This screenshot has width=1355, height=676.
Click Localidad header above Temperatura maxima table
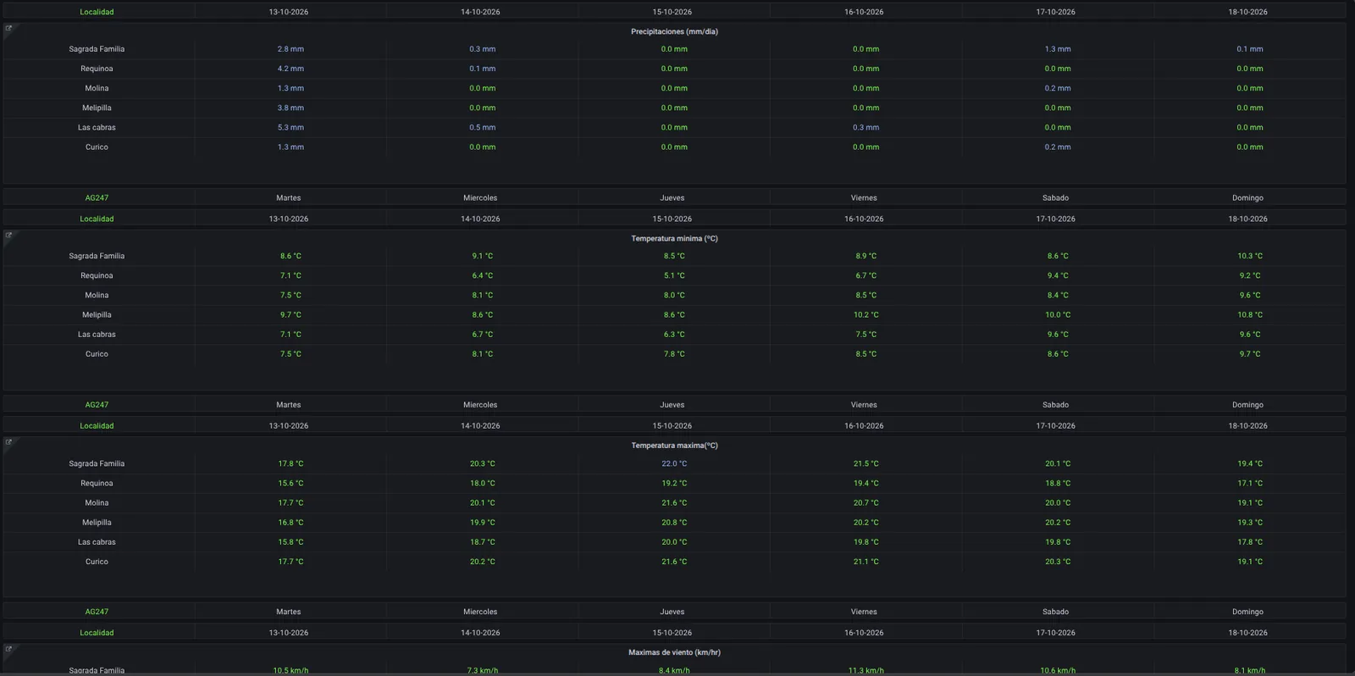coord(97,426)
